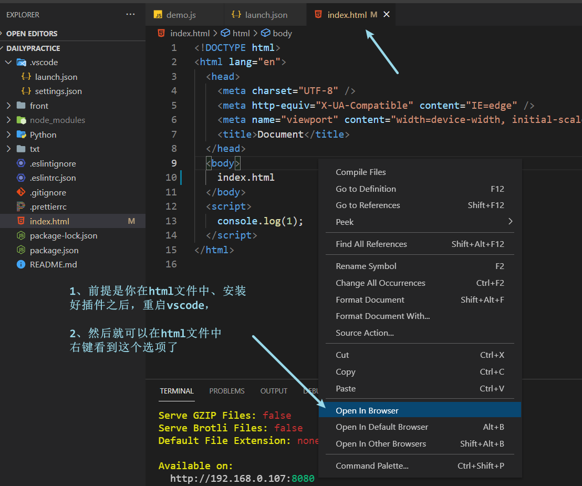Expand the front folder chevron
Image resolution: width=582 pixels, height=486 pixels.
tap(8, 106)
